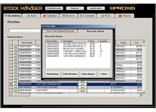
Task: Select item number 094857082852 cell
Action: coord(27,90)
